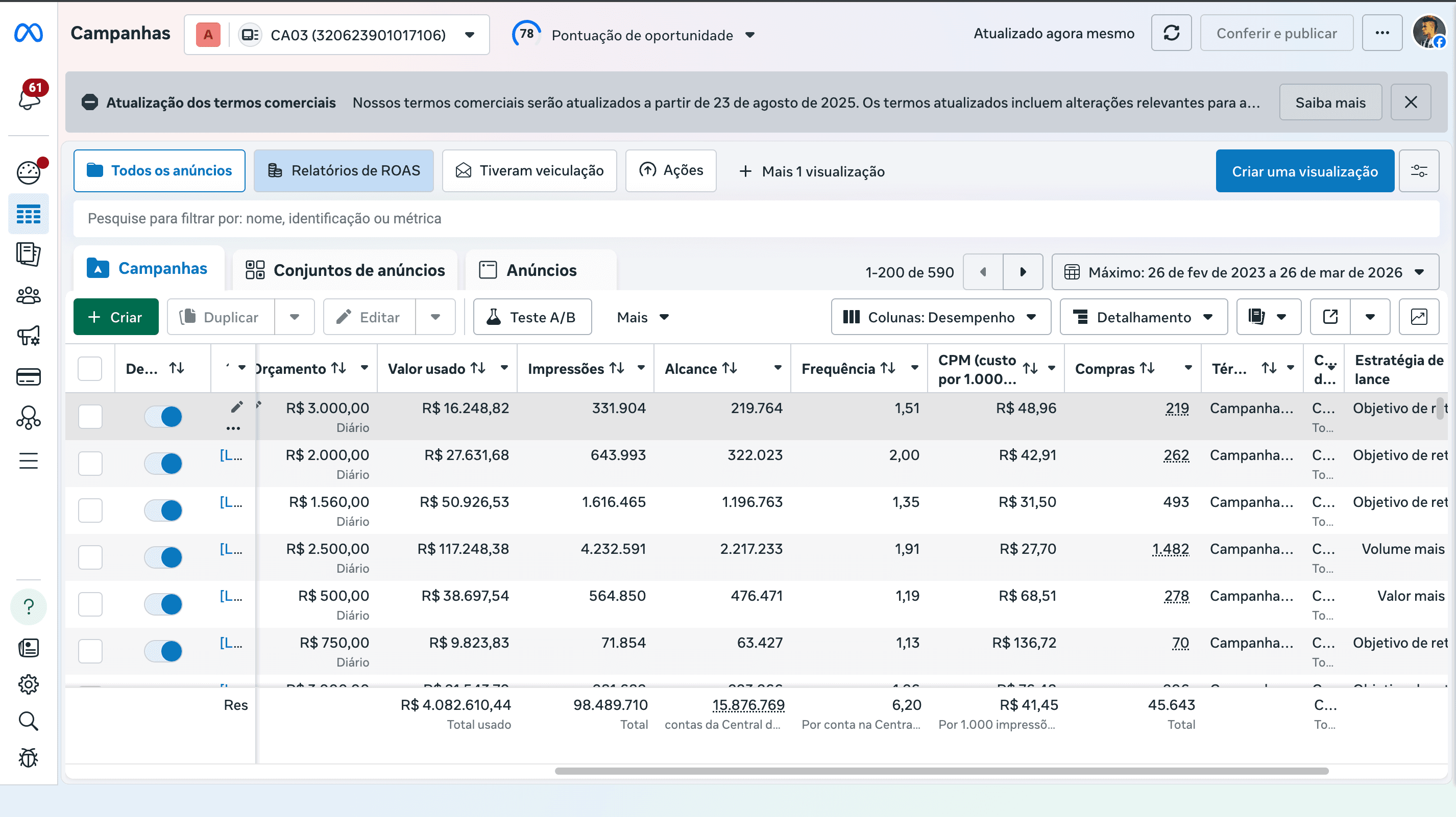1456x817 pixels.
Task: Select Todos os anúncios view
Action: tap(159, 170)
